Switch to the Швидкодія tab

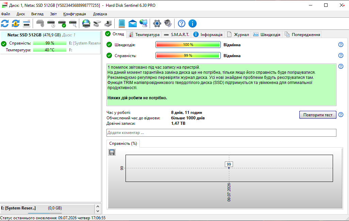click(267, 34)
